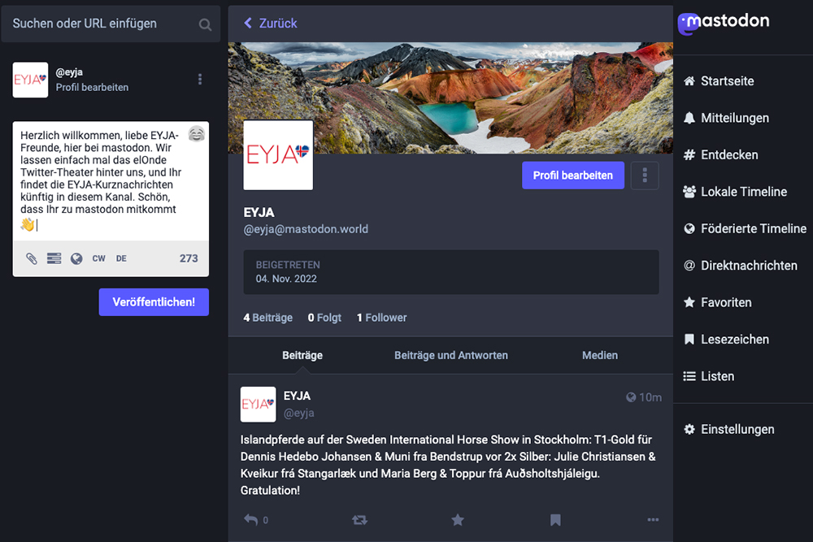Click the Lesezeichen bookmark icon in sidebar

pyautogui.click(x=689, y=339)
